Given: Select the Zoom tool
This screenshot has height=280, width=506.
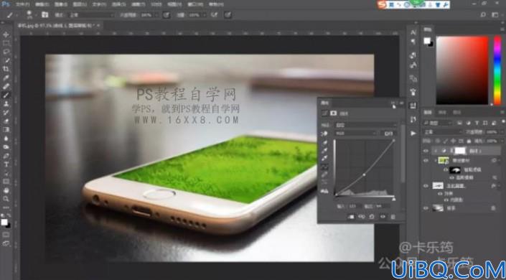Looking at the screenshot, I should (x=6, y=199).
